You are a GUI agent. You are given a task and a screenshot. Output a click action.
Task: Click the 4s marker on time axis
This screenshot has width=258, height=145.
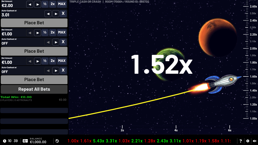click(176, 130)
